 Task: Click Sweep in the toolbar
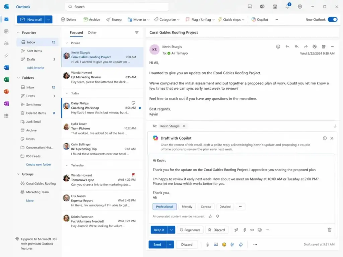pyautogui.click(x=114, y=19)
